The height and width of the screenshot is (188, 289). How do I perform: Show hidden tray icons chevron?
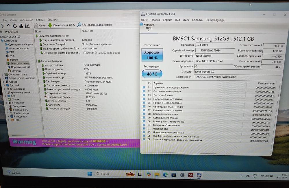tap(242, 176)
